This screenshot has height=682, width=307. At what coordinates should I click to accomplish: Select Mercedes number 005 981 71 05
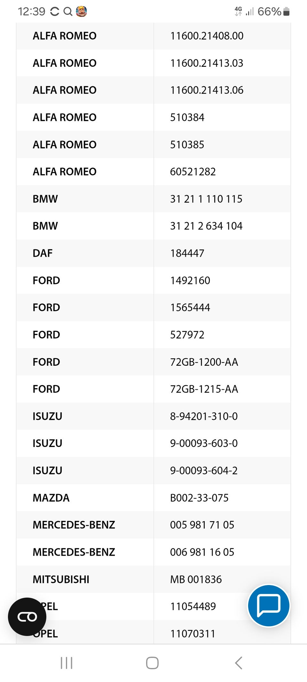tap(202, 525)
